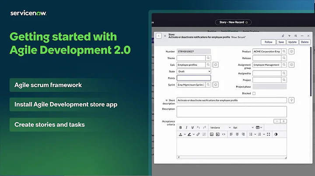This screenshot has width=315, height=176.
Task: Expand Acceptance criteria with plus button
Action: [283, 121]
